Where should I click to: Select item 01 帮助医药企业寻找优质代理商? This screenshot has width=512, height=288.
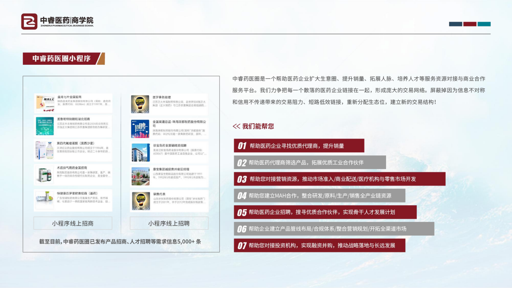pyautogui.click(x=299, y=146)
